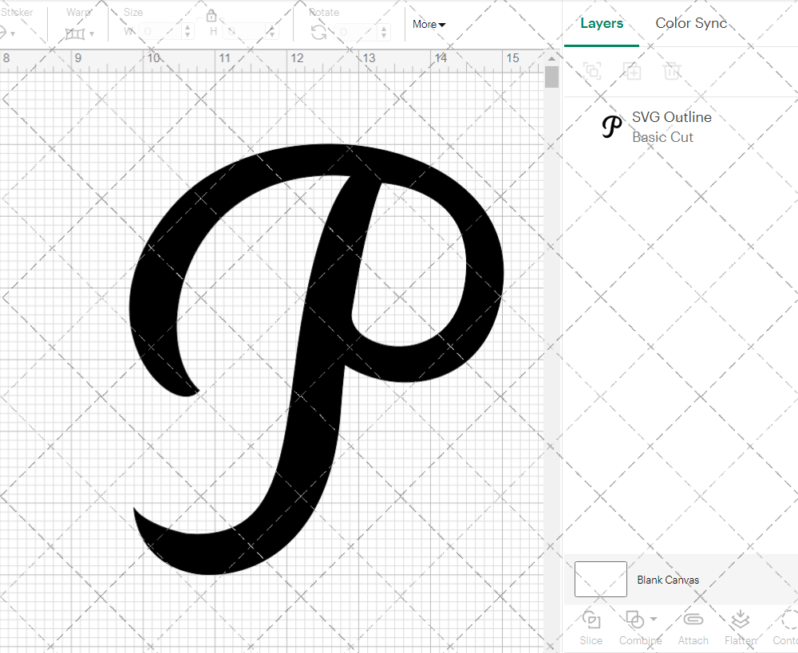This screenshot has height=653, width=798.
Task: Open the More dropdown menu
Action: [x=429, y=24]
